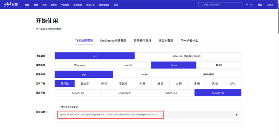
Task: Open the 模型库 nav menu item
Action: click(54, 5)
